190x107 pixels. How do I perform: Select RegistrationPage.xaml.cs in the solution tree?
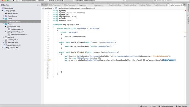pyautogui.click(x=19, y=34)
